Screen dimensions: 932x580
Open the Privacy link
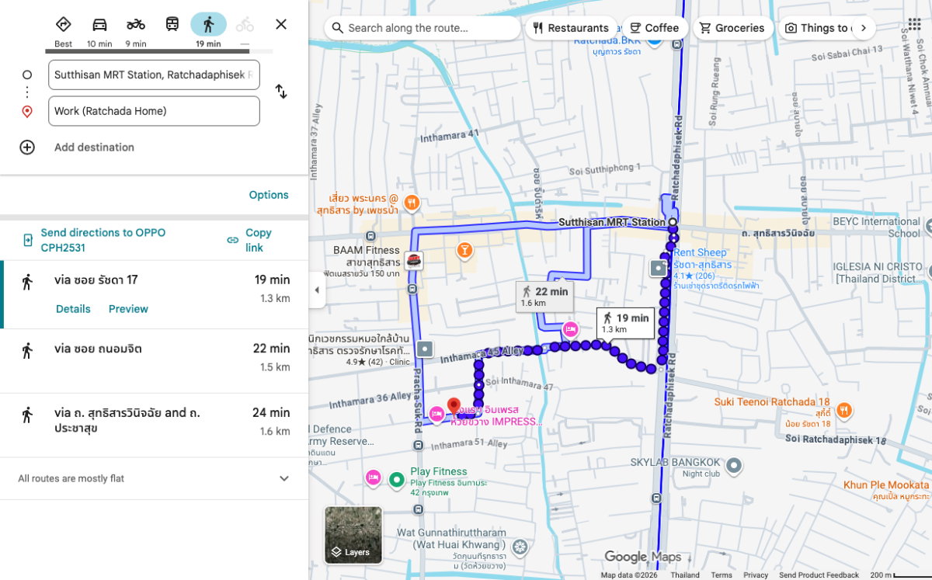tap(756, 575)
